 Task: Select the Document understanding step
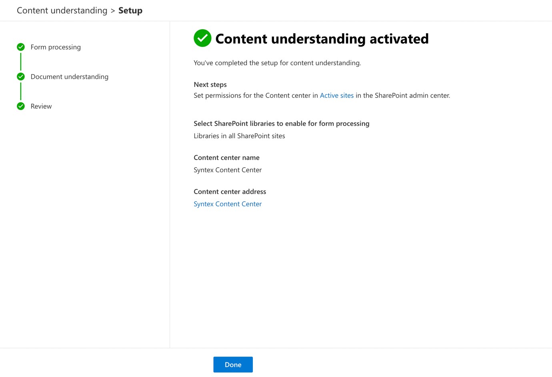69,76
